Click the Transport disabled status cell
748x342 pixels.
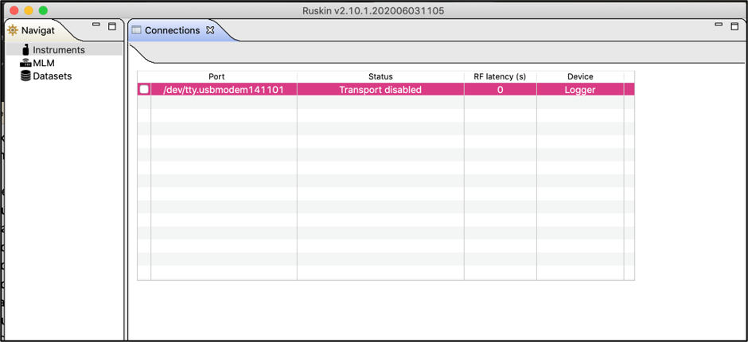tap(380, 90)
